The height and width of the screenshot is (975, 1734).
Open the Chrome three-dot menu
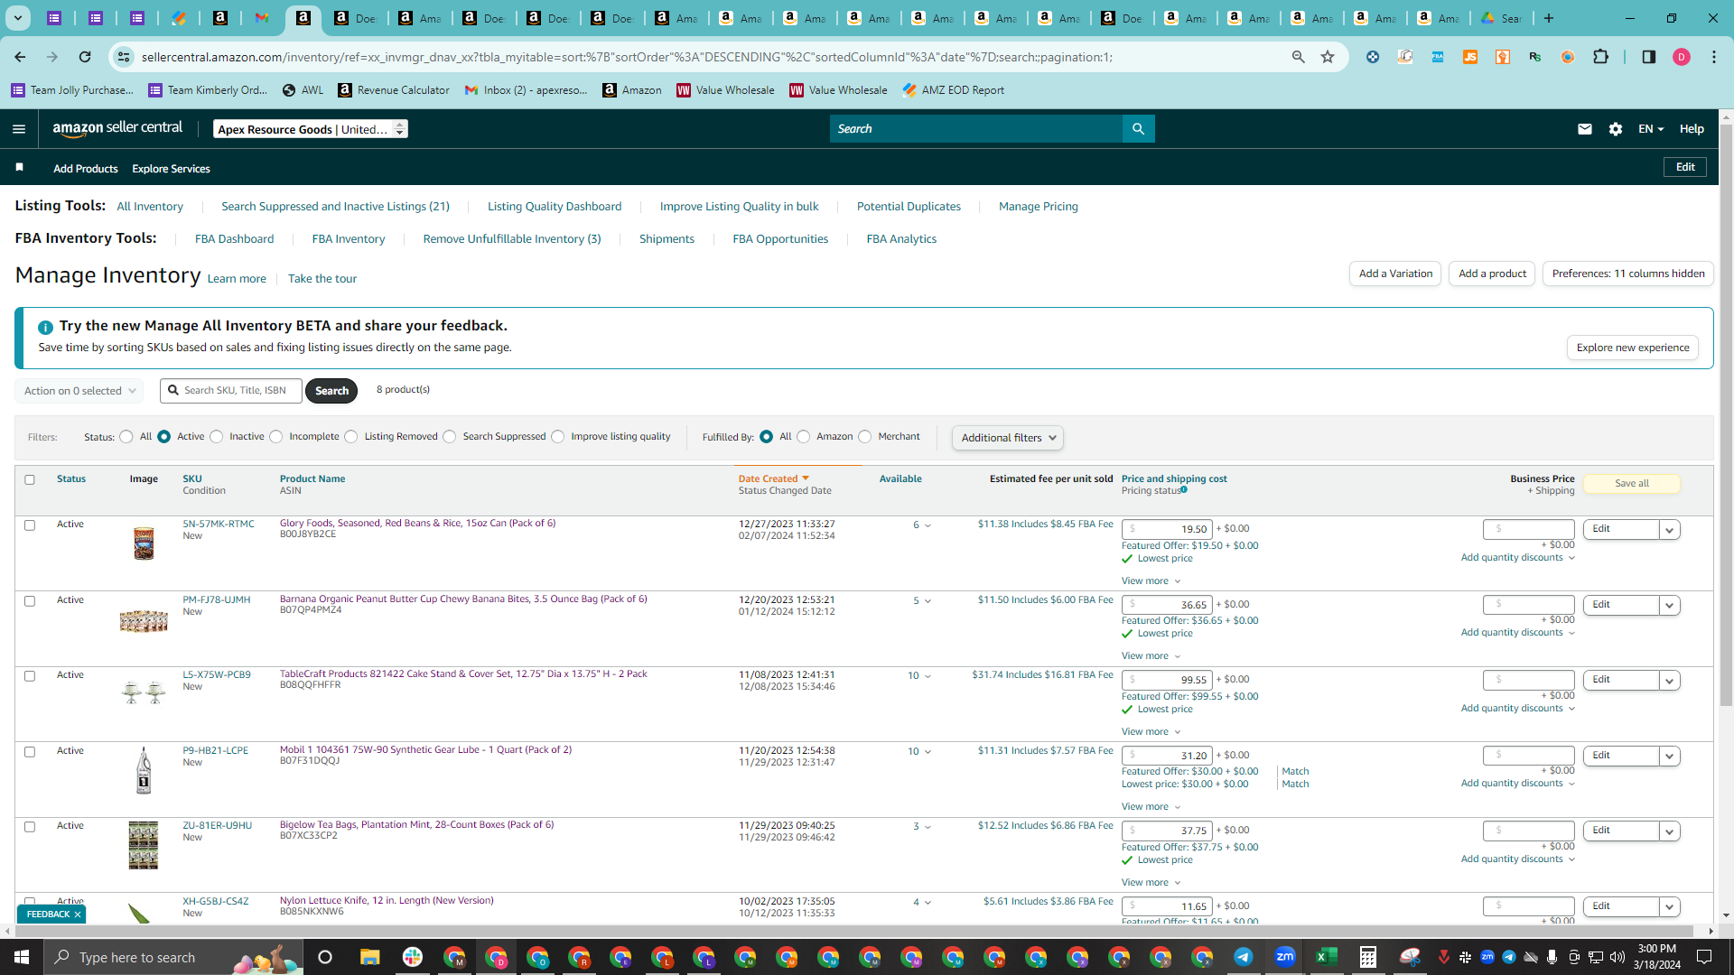(1714, 57)
